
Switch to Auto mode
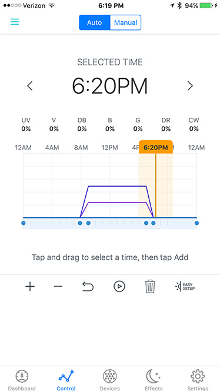click(x=95, y=22)
